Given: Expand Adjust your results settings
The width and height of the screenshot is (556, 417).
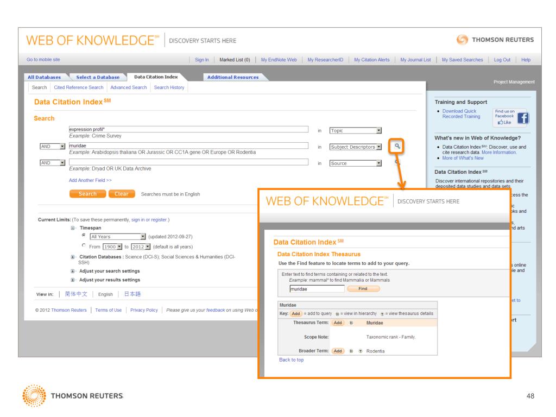Looking at the screenshot, I should (x=73, y=280).
